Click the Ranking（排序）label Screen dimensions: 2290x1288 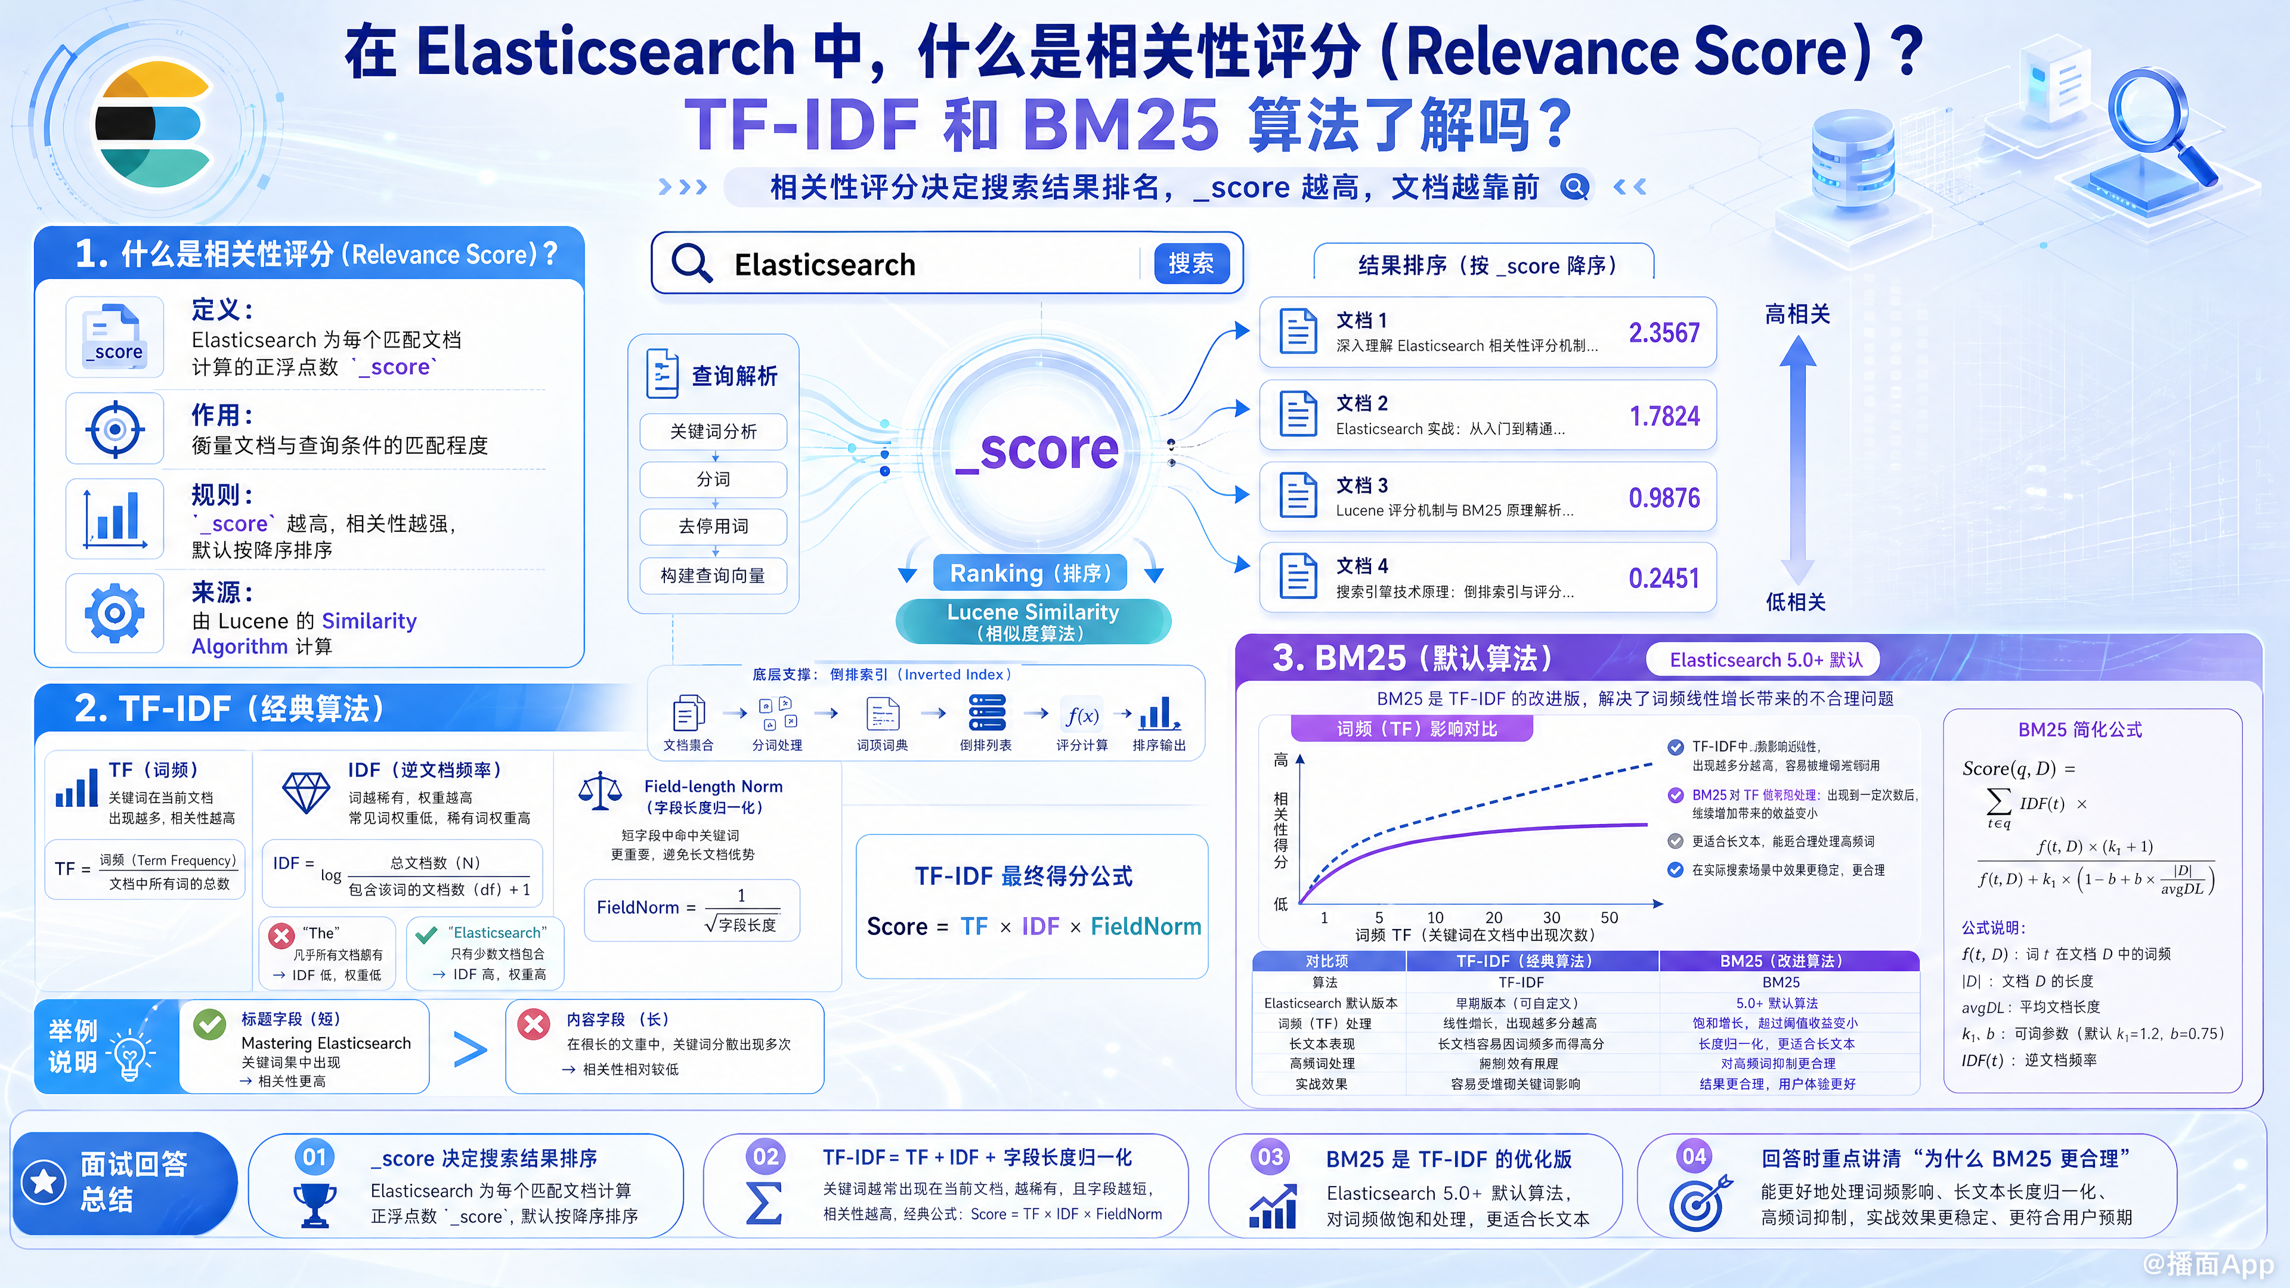tap(1030, 573)
